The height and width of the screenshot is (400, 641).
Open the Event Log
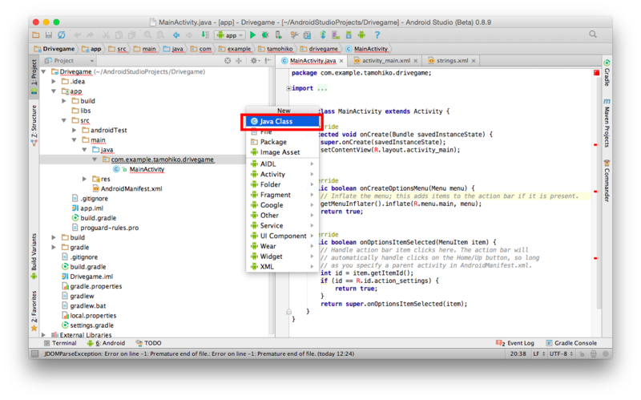pyautogui.click(x=515, y=343)
